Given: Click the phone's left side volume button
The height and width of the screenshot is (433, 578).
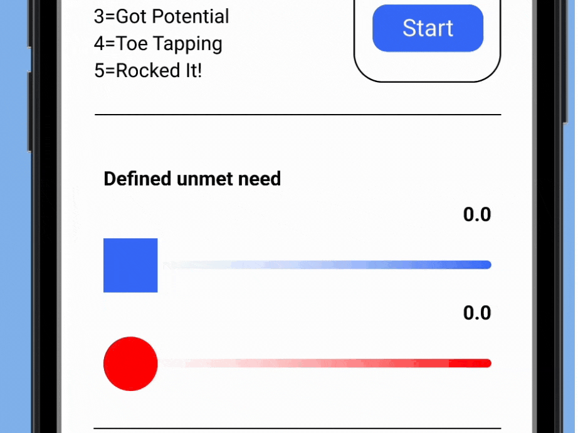Looking at the screenshot, I should pyautogui.click(x=29, y=112).
